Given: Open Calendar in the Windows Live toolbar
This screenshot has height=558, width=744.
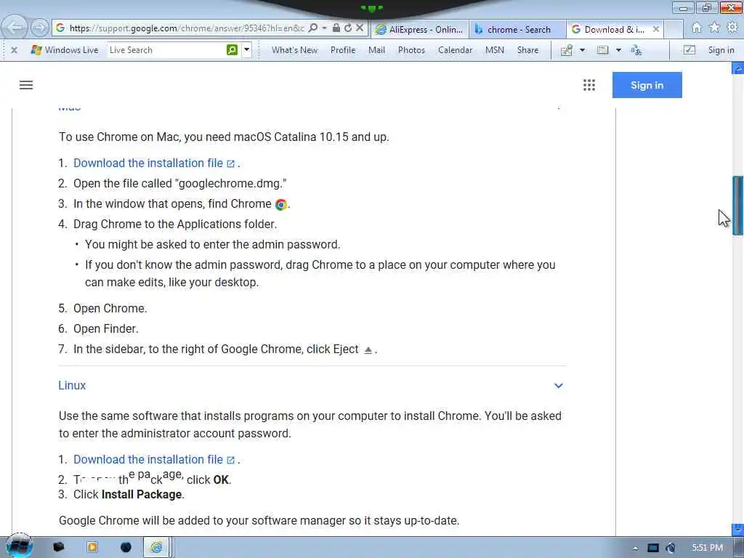Looking at the screenshot, I should (455, 50).
